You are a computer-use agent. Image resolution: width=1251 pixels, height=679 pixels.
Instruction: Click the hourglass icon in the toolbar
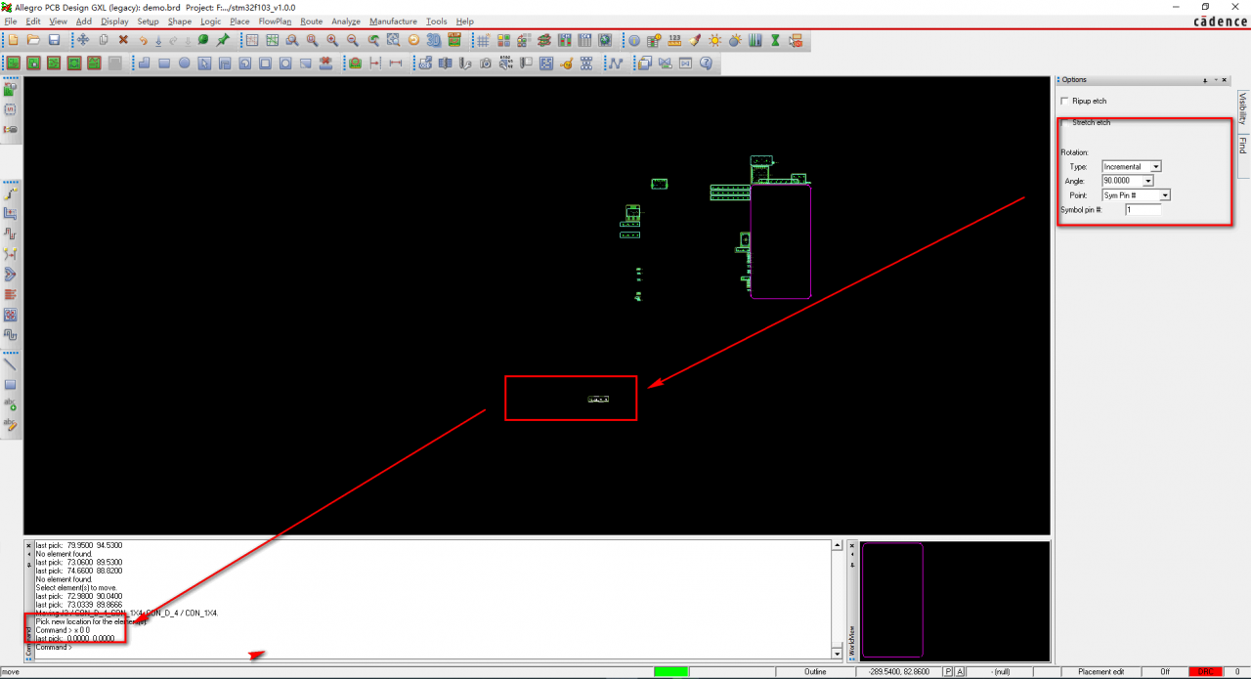pyautogui.click(x=776, y=40)
